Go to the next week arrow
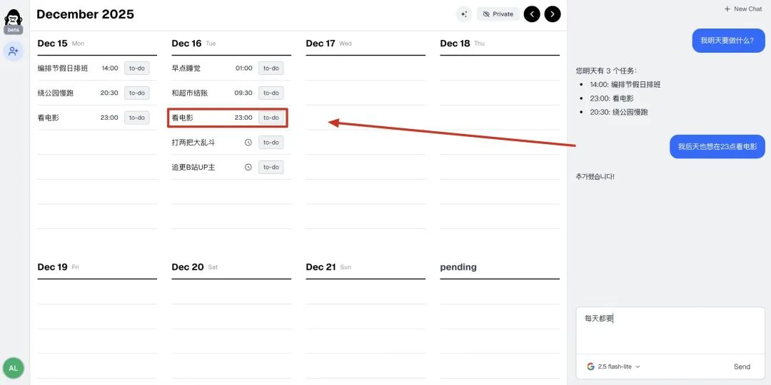Viewport: 771px width, 385px height. coord(553,14)
